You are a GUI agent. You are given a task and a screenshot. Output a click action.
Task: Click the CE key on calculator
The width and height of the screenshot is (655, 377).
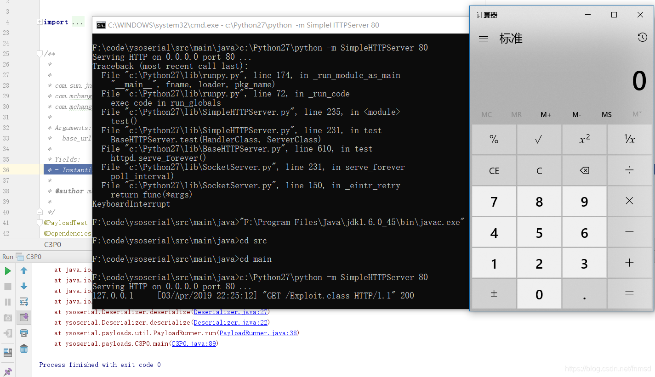[x=494, y=170]
